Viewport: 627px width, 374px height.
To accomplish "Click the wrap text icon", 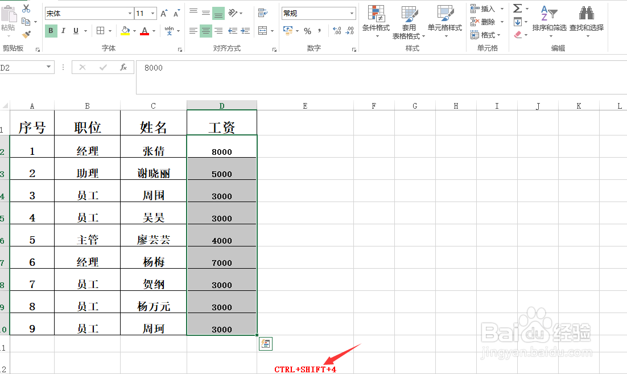I will tap(262, 13).
